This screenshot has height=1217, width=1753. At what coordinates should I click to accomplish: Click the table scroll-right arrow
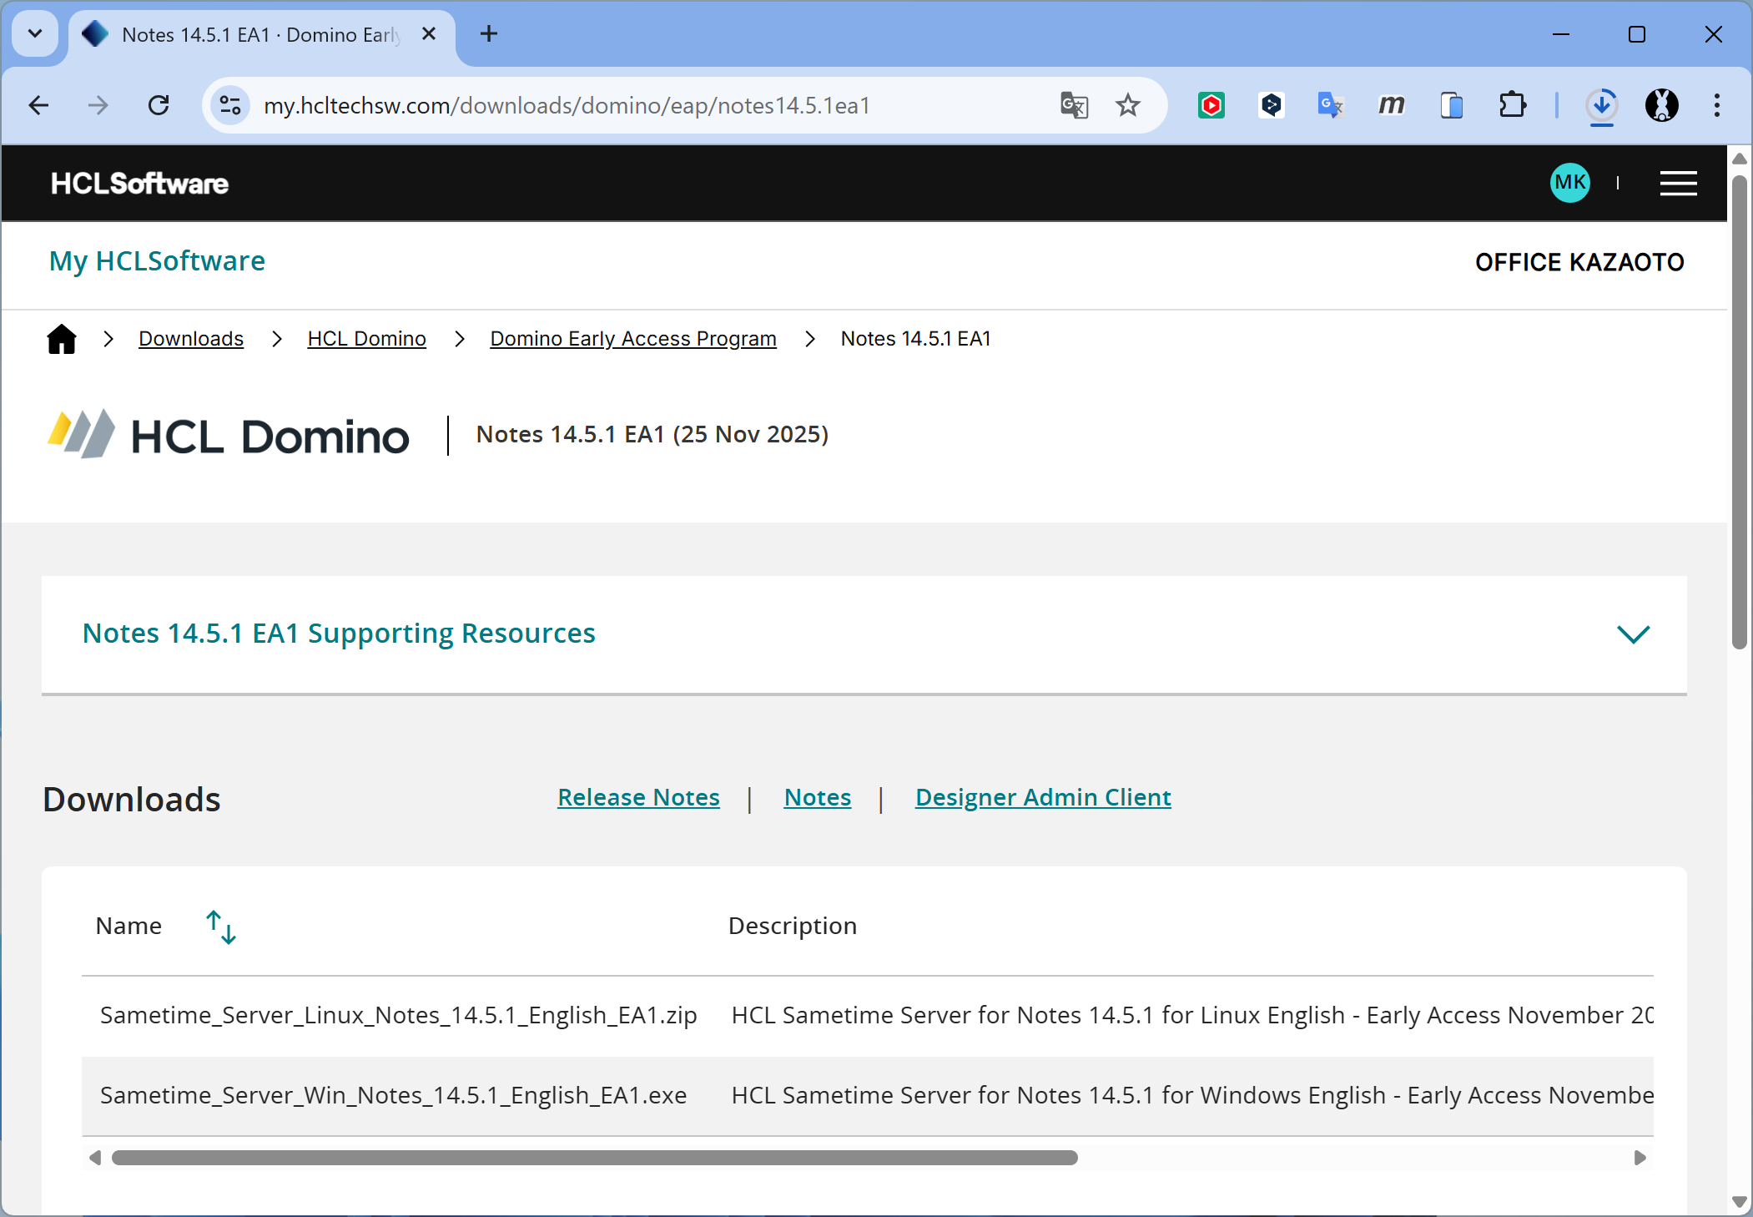tap(1640, 1158)
